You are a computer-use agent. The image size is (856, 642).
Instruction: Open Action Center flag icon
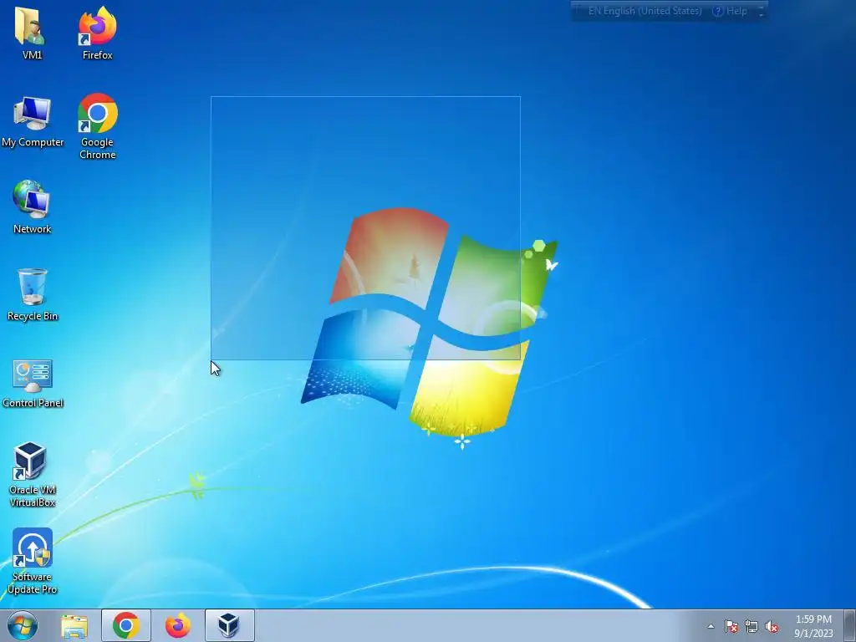(x=731, y=626)
